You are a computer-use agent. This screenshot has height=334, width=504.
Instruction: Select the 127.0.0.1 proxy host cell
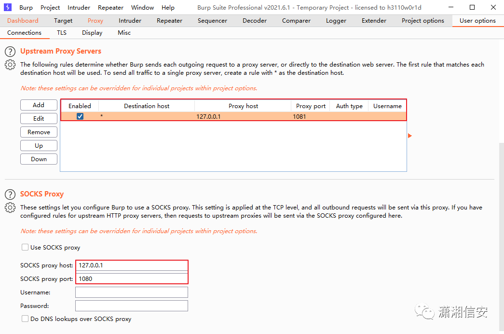pyautogui.click(x=243, y=116)
